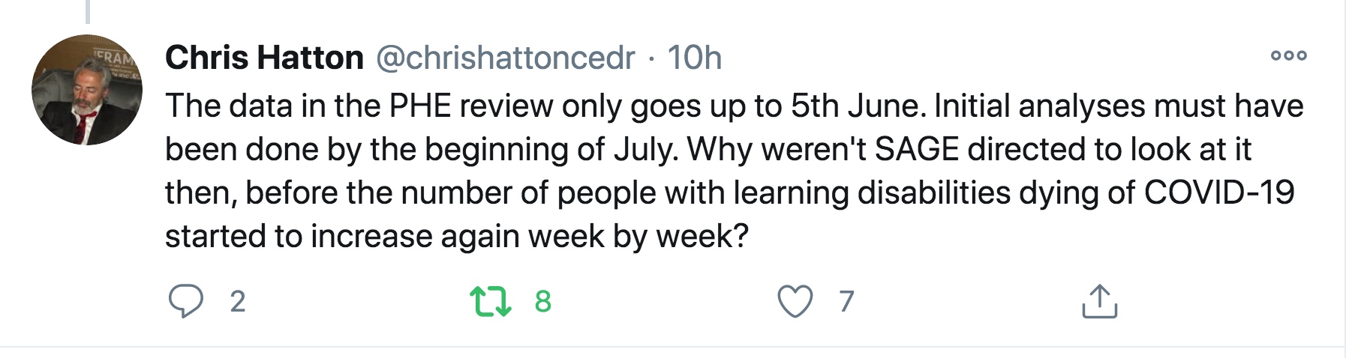
Task: Click the green retweet count 8
Action: point(542,301)
